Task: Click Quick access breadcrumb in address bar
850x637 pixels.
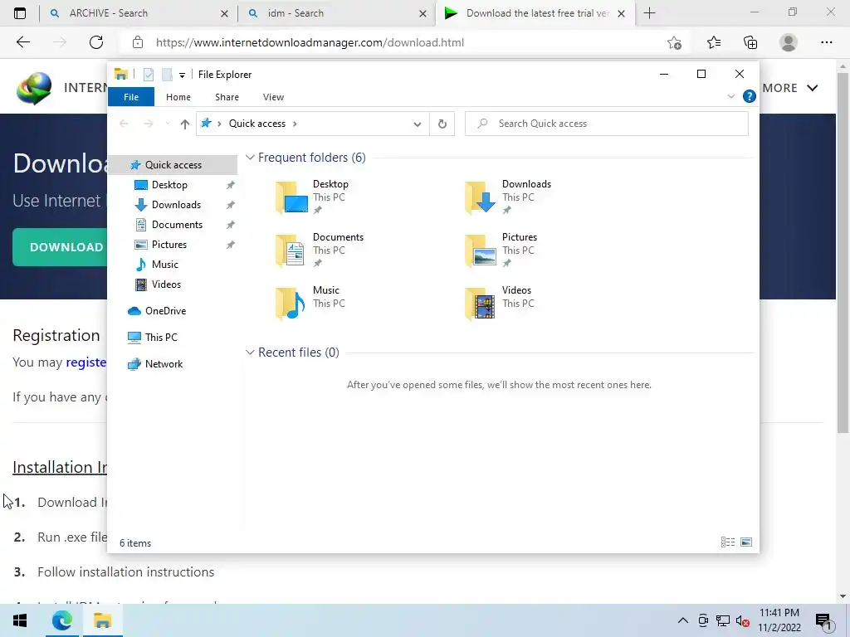Action: [x=257, y=124]
